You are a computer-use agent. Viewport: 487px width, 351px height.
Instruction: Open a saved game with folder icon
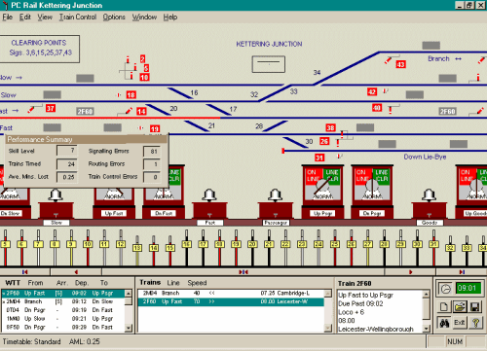pyautogui.click(x=460, y=306)
